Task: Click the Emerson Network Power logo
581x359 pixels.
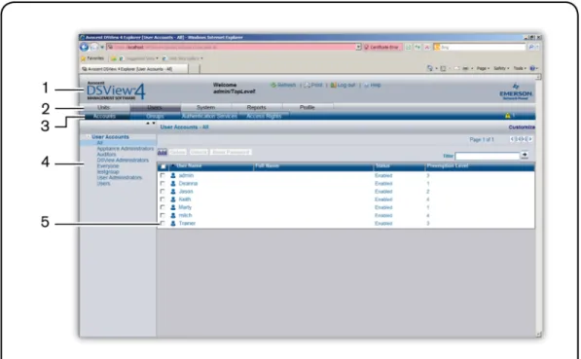Action: 516,91
